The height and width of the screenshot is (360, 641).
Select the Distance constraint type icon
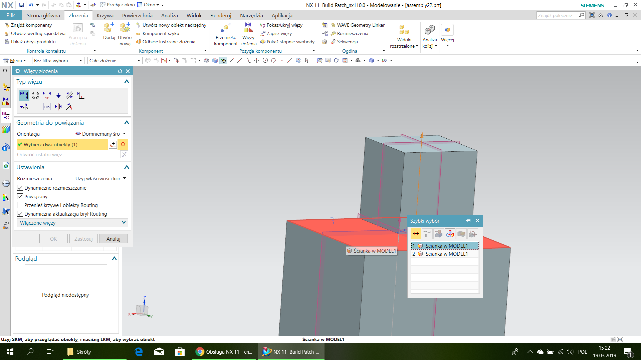pos(47,95)
